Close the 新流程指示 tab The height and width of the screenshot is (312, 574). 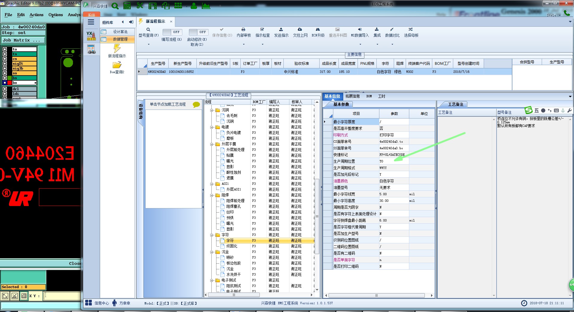coord(171,21)
